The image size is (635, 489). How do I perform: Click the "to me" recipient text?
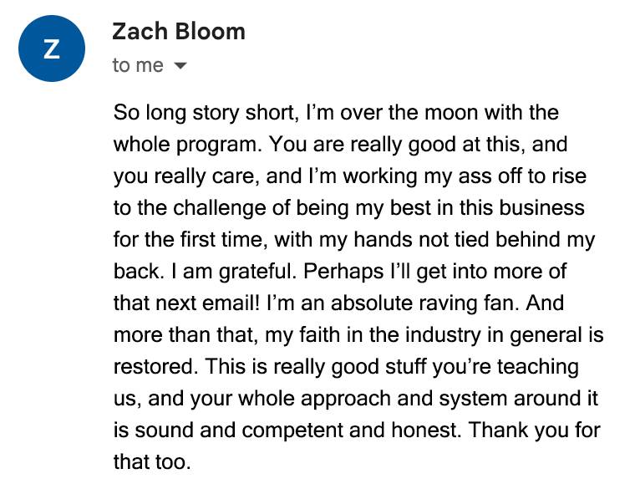138,65
